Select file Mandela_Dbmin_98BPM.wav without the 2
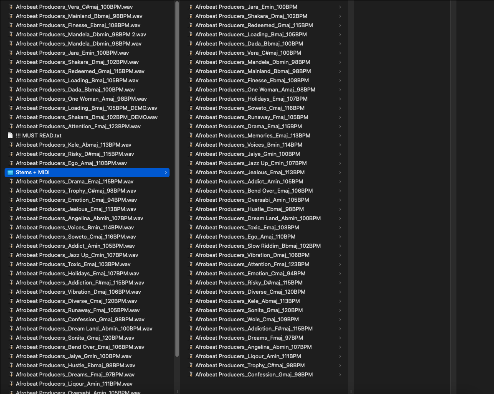The image size is (494, 394). coord(79,43)
